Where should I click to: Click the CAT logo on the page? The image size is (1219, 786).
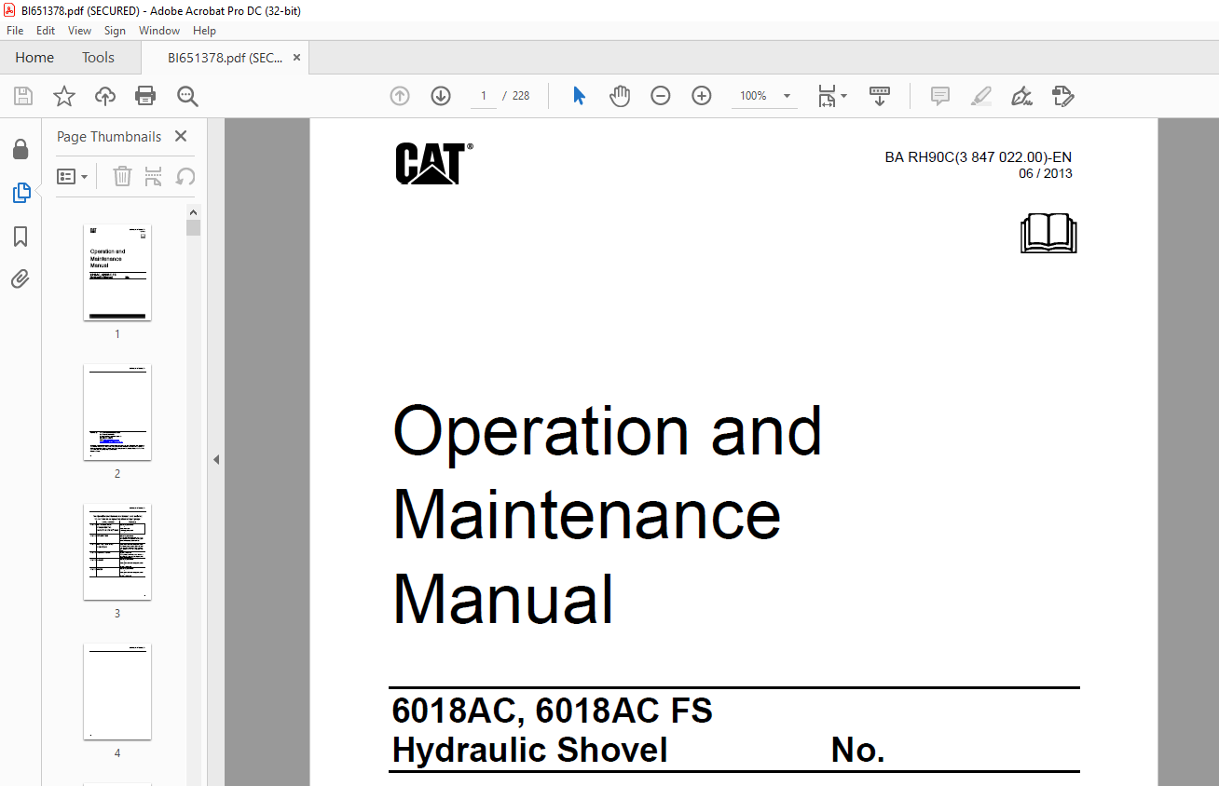coord(433,163)
